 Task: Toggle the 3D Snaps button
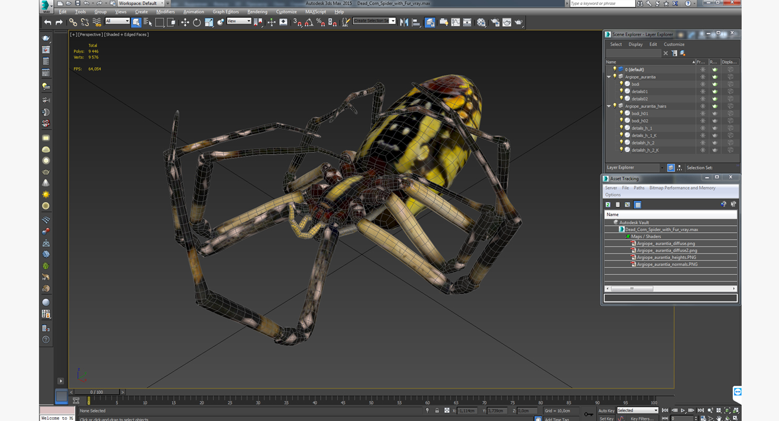tap(297, 22)
